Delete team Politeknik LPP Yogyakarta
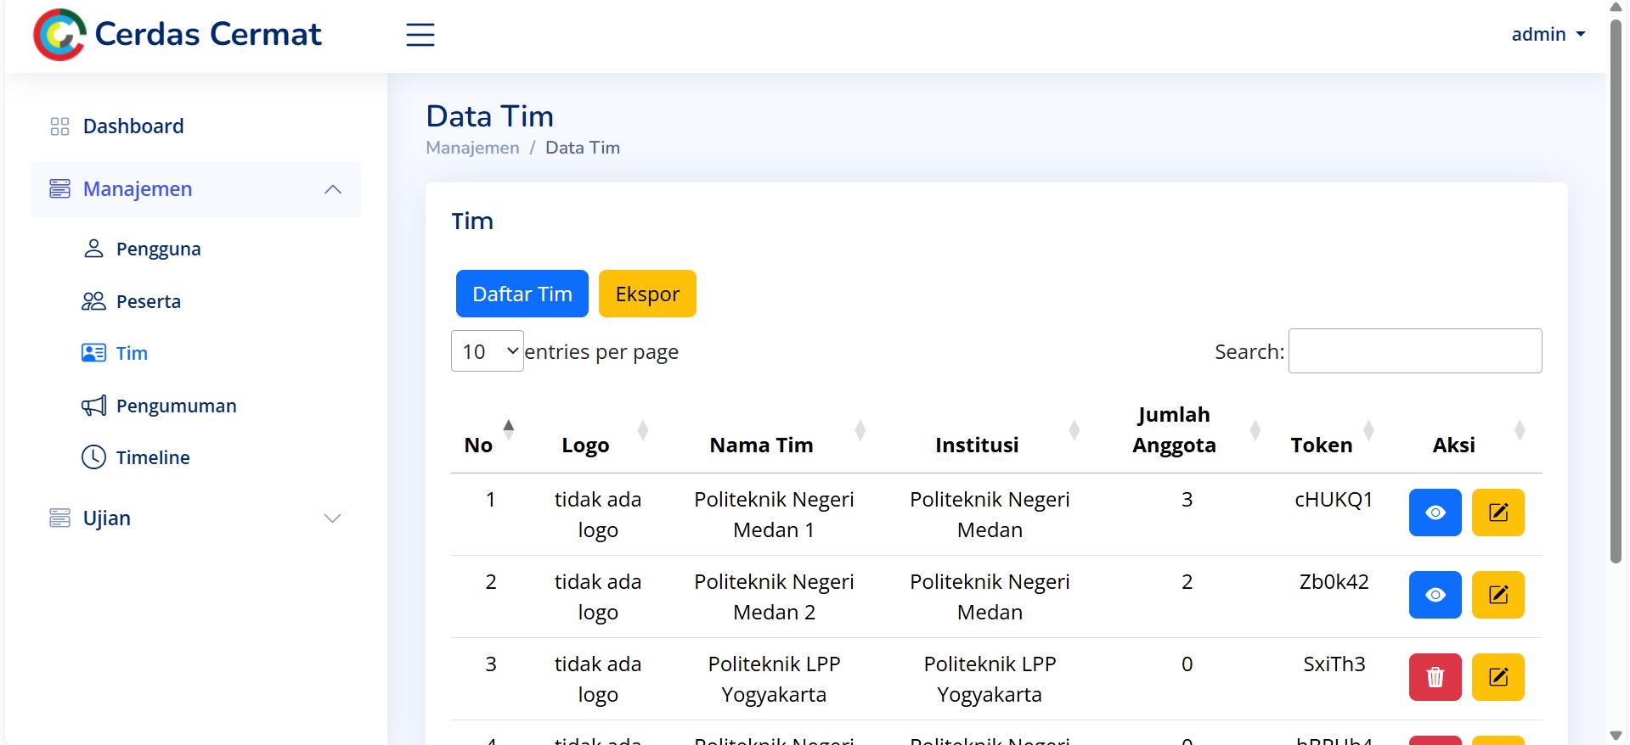Viewport: 1630px width, 745px height. [1435, 677]
